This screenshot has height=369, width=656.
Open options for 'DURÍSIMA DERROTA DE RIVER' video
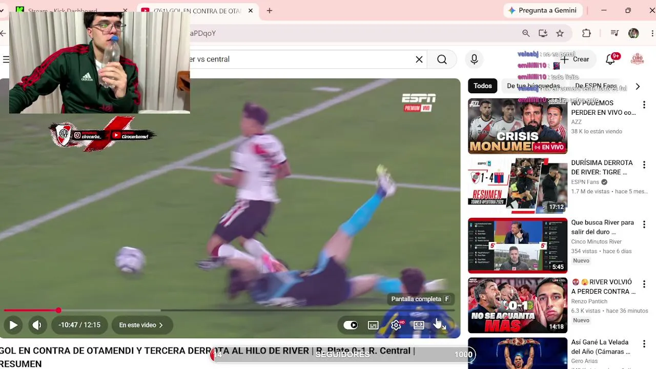click(644, 165)
